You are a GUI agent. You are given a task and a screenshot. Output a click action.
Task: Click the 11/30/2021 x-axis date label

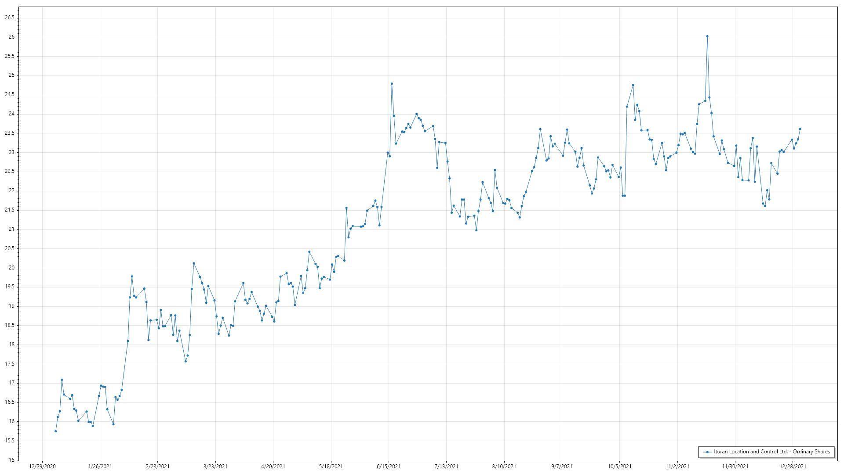735,467
